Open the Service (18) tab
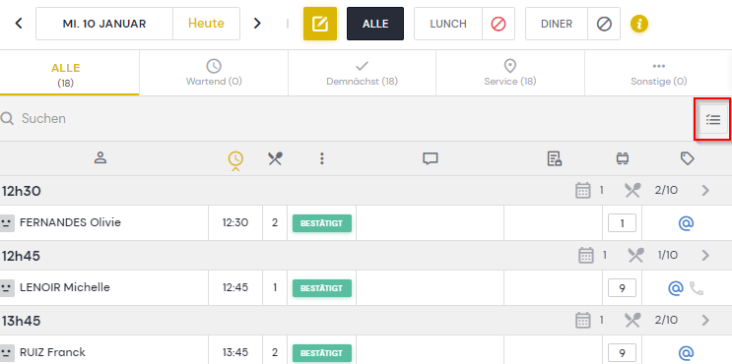The height and width of the screenshot is (364, 732). pos(510,73)
